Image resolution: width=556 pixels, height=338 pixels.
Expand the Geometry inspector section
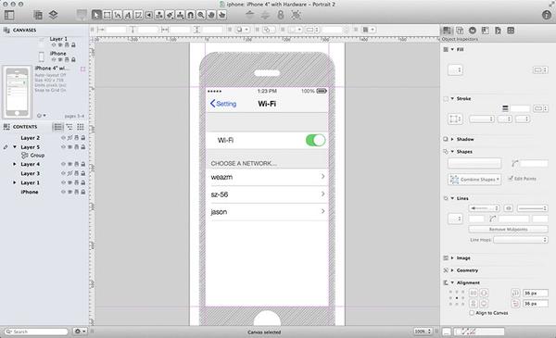point(452,270)
